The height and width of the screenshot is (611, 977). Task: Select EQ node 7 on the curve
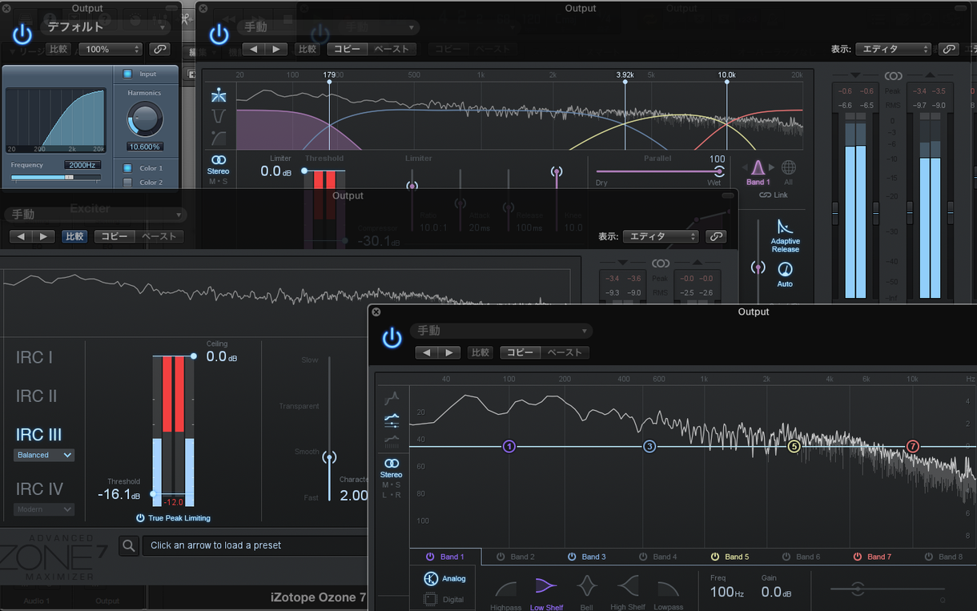(912, 447)
